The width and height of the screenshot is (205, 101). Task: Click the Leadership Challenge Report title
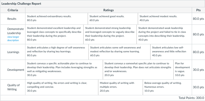coord(21,4)
